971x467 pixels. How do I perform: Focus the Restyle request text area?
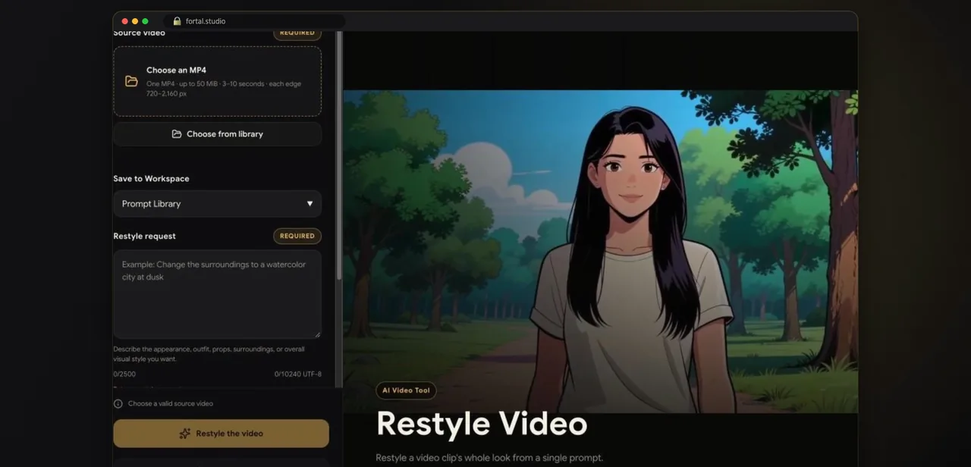(217, 294)
